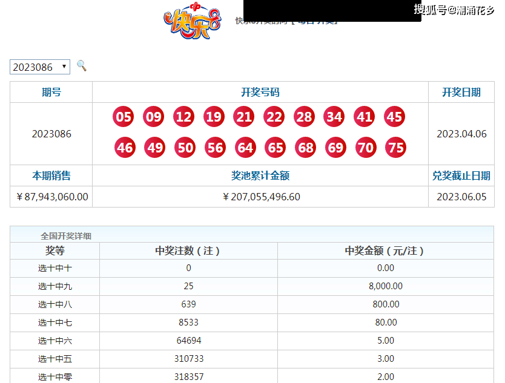The image size is (505, 383).
Task: Click the 开奖号码 column header
Action: pyautogui.click(x=260, y=93)
